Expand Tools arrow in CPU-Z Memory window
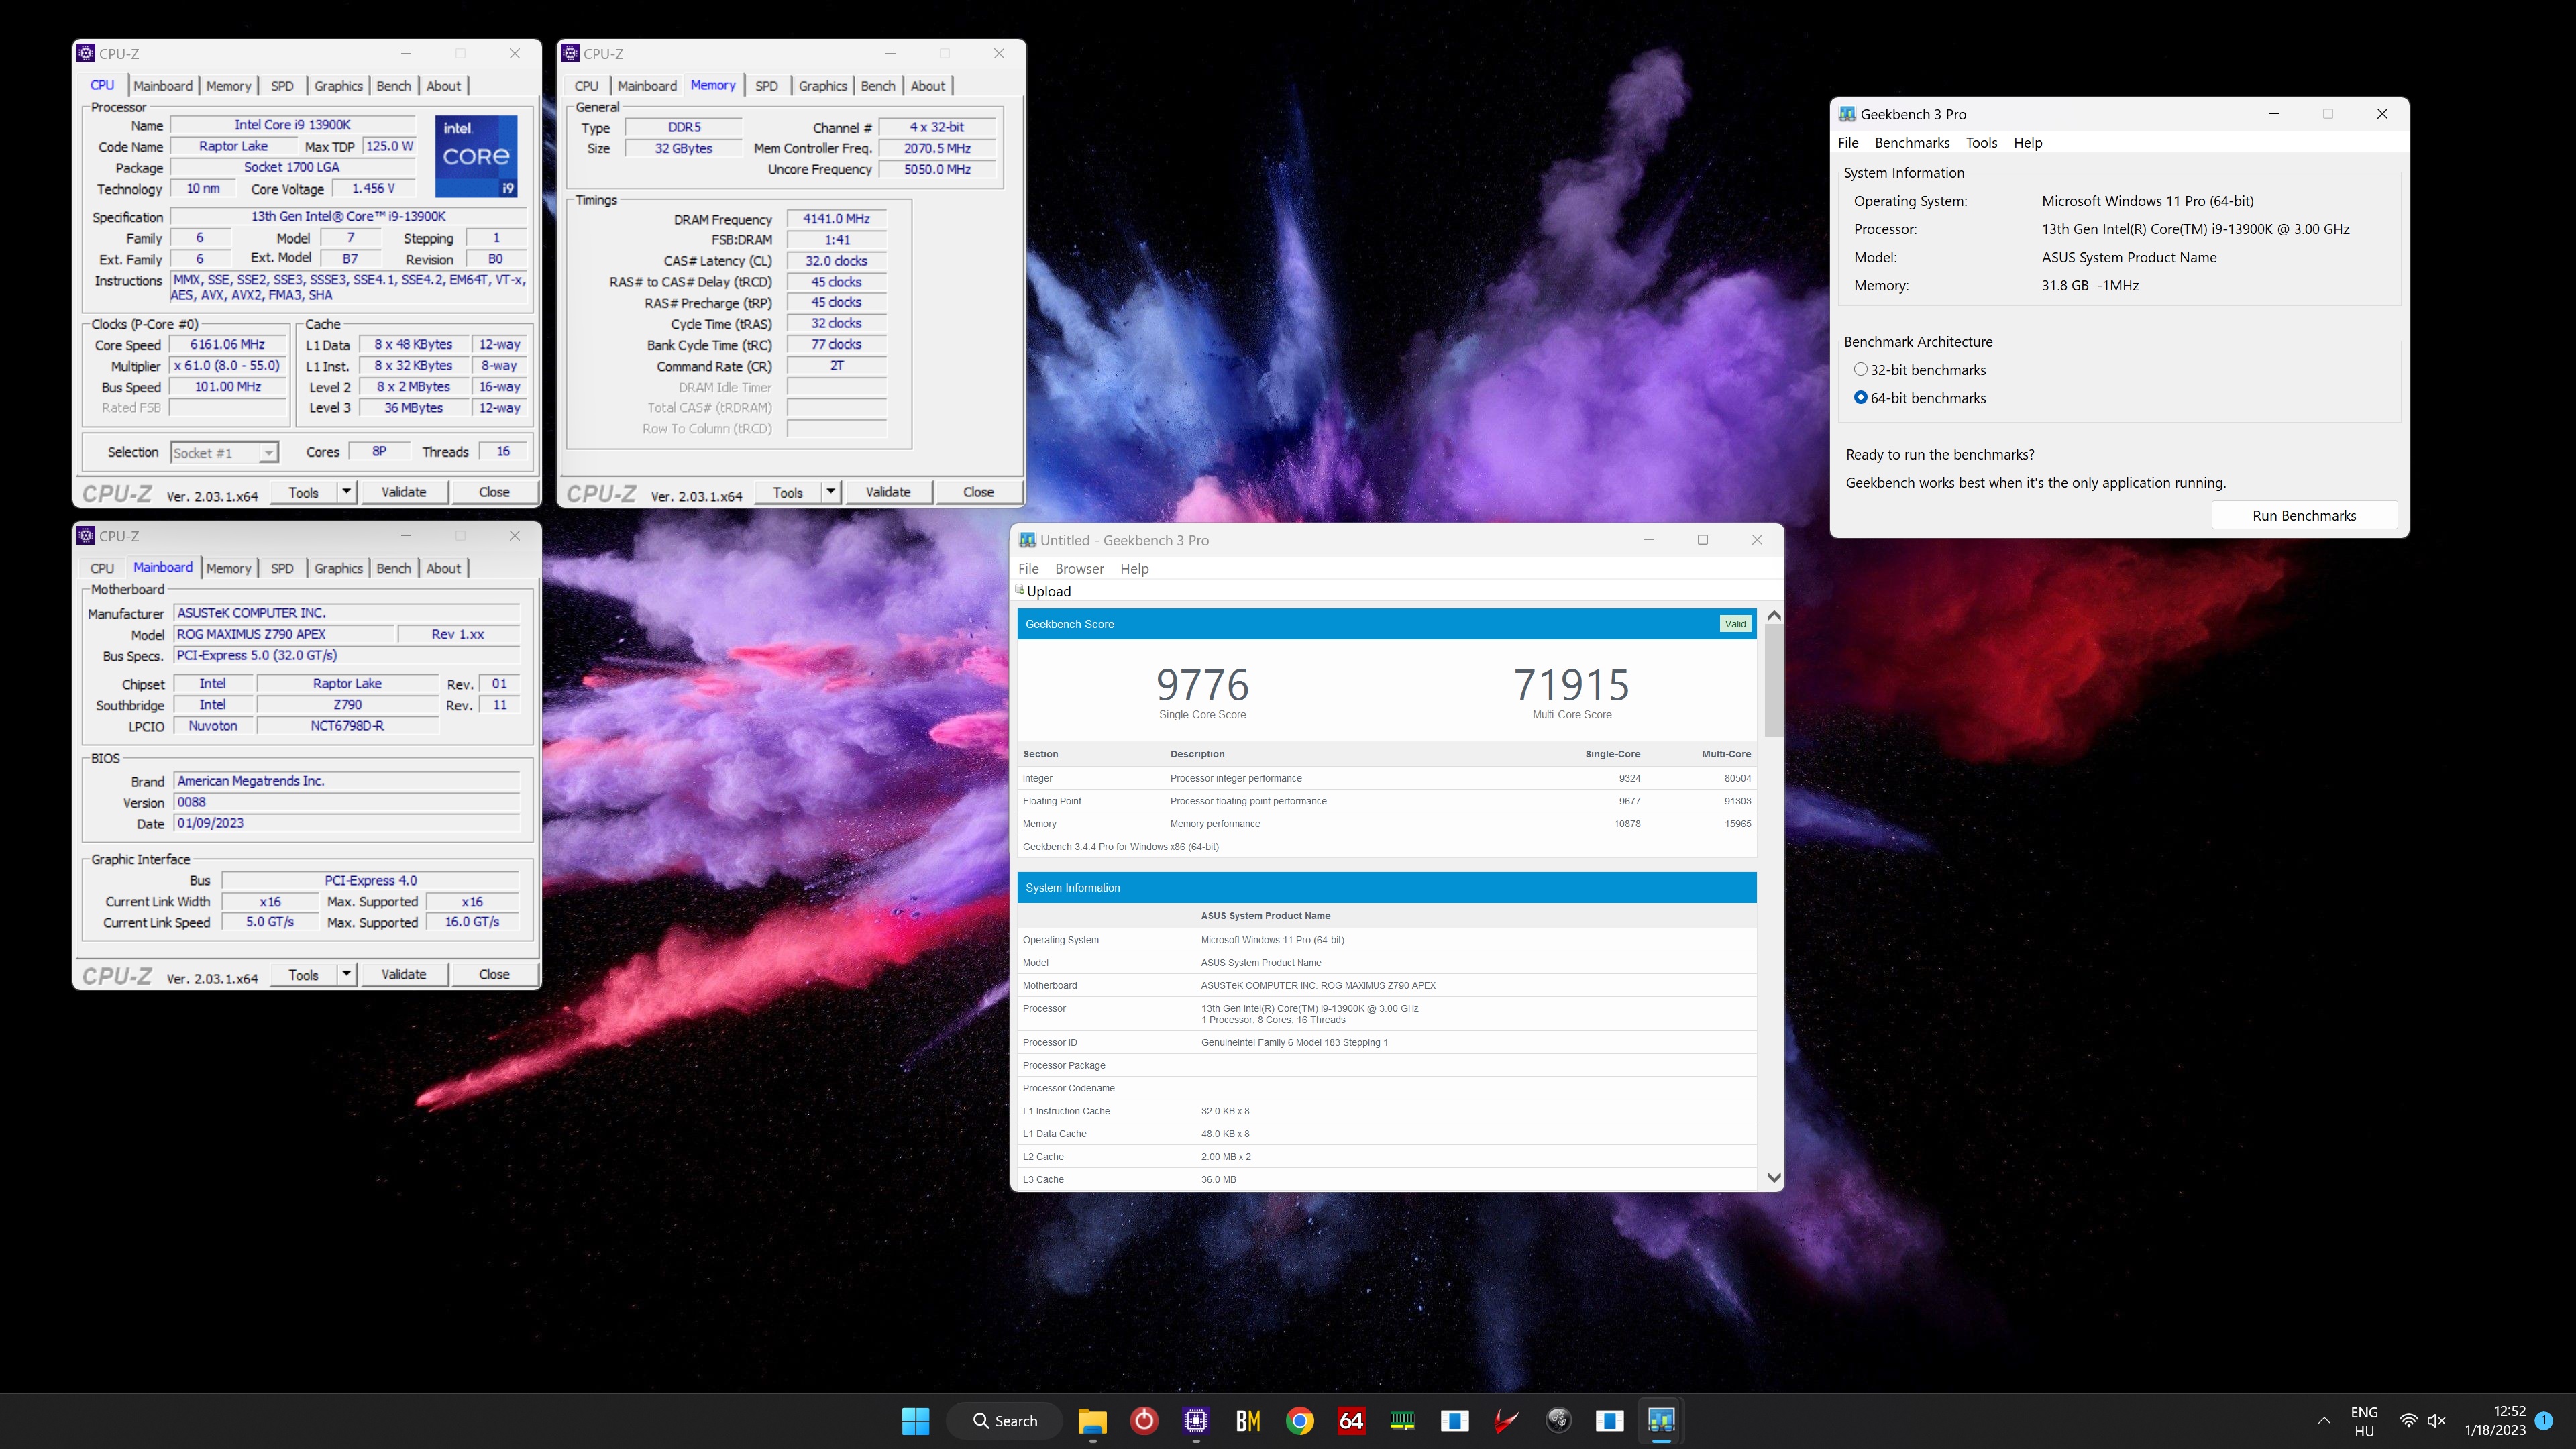This screenshot has height=1449, width=2576. [x=830, y=491]
